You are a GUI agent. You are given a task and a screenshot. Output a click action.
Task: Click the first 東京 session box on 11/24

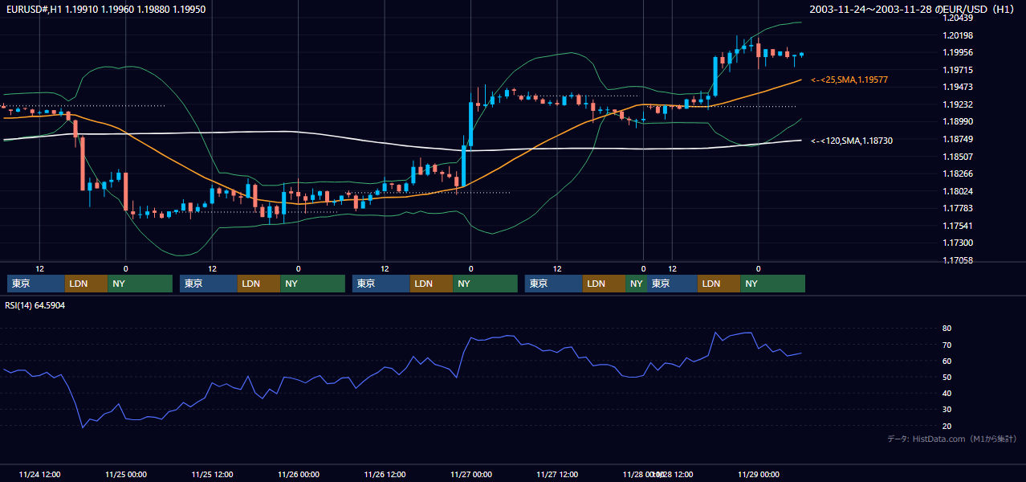(x=35, y=284)
